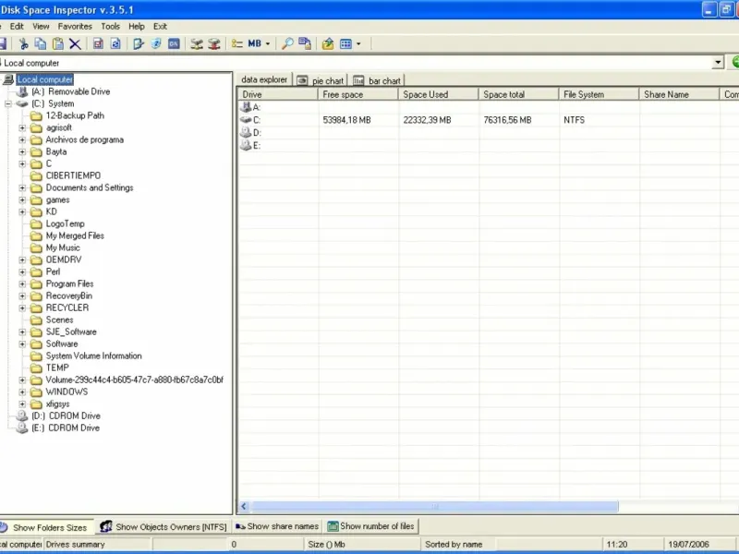Click the Paste clipboard toolbar icon
739x554 pixels.
pos(58,43)
